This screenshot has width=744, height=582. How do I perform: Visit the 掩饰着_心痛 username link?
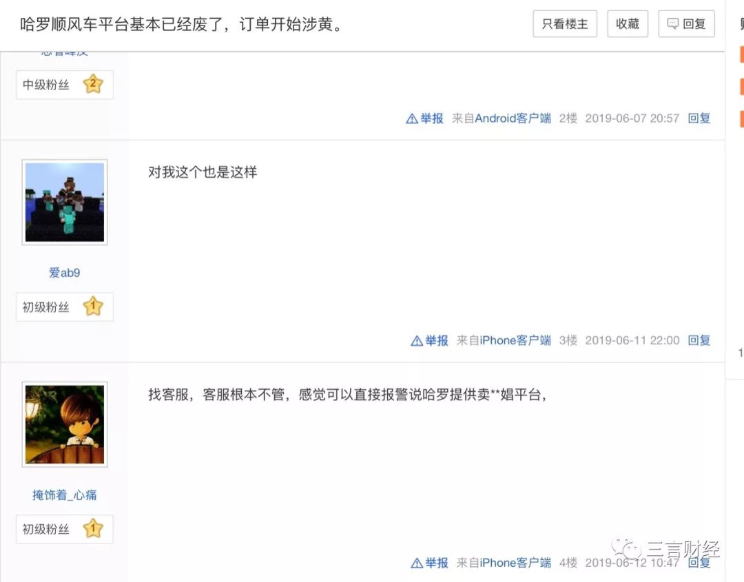[x=65, y=495]
